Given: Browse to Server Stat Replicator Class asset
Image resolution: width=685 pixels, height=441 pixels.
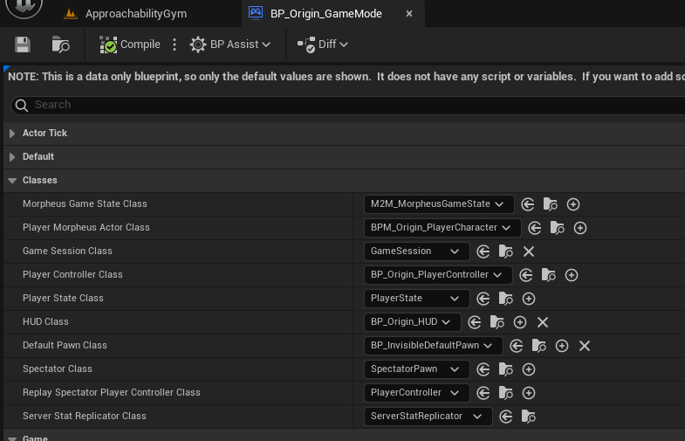Looking at the screenshot, I should point(529,417).
